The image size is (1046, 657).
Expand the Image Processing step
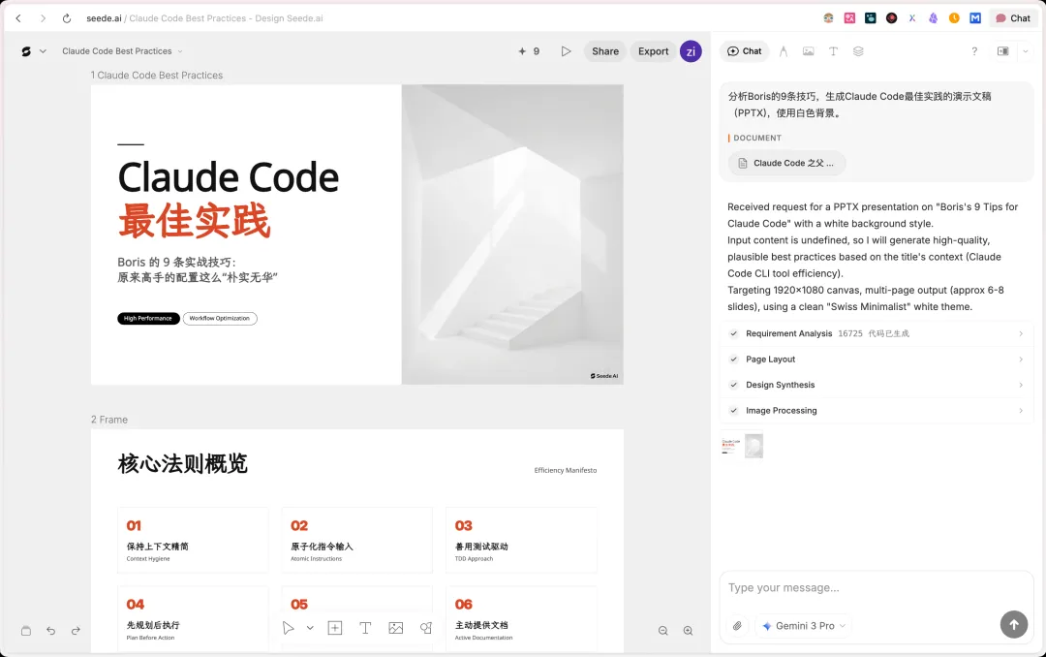pyautogui.click(x=877, y=411)
